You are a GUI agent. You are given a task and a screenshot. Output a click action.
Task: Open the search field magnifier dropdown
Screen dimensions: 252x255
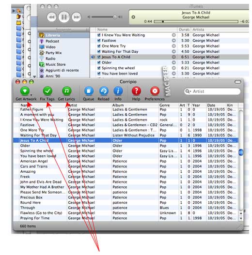point(188,91)
